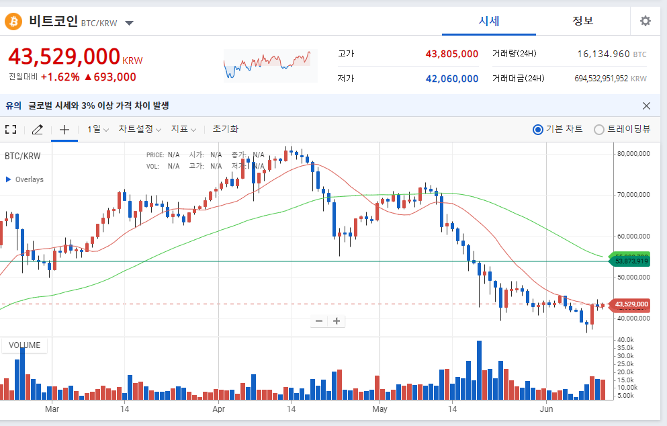Open the BTC/KRW market selector dropdown arrow

(x=130, y=23)
